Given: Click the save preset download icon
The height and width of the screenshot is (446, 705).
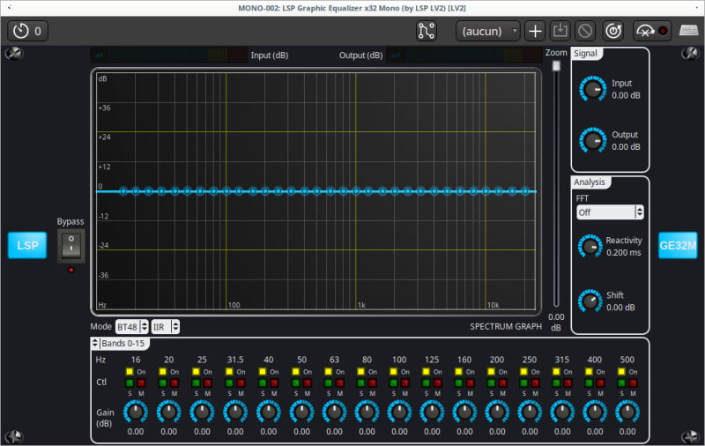Looking at the screenshot, I should pyautogui.click(x=560, y=31).
